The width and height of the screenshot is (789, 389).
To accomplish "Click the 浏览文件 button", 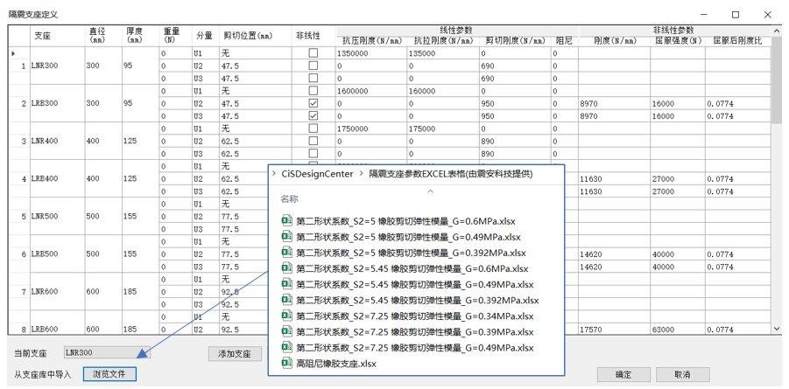I will point(109,374).
